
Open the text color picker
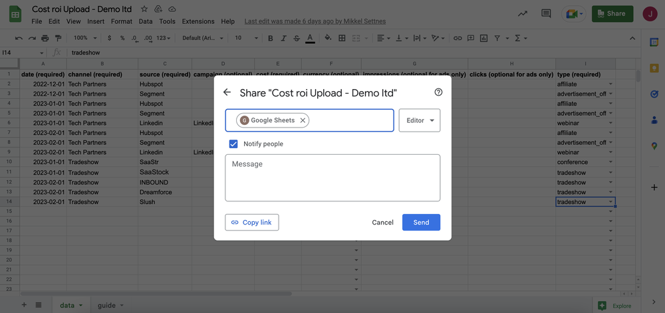[x=310, y=38]
